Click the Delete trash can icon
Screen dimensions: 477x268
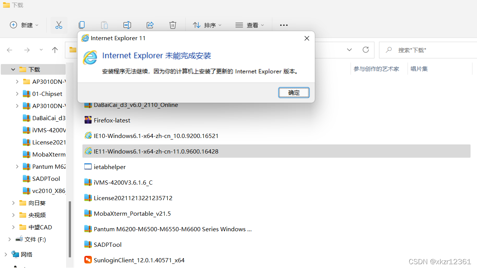pos(173,25)
